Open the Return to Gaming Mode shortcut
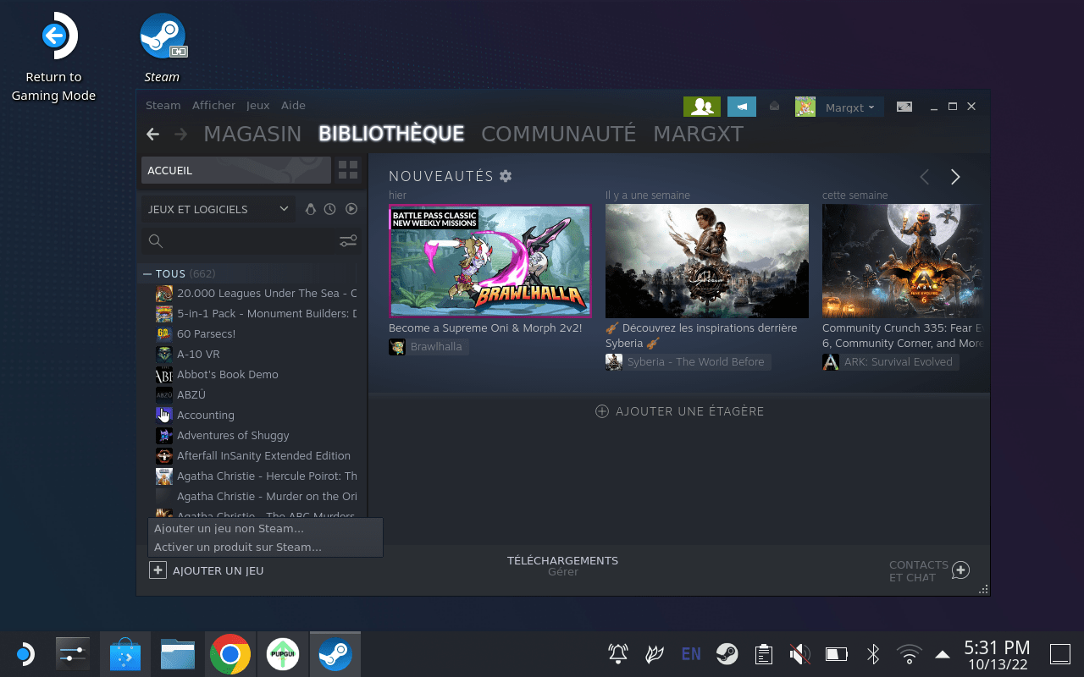Image resolution: width=1084 pixels, height=677 pixels. pyautogui.click(x=53, y=57)
